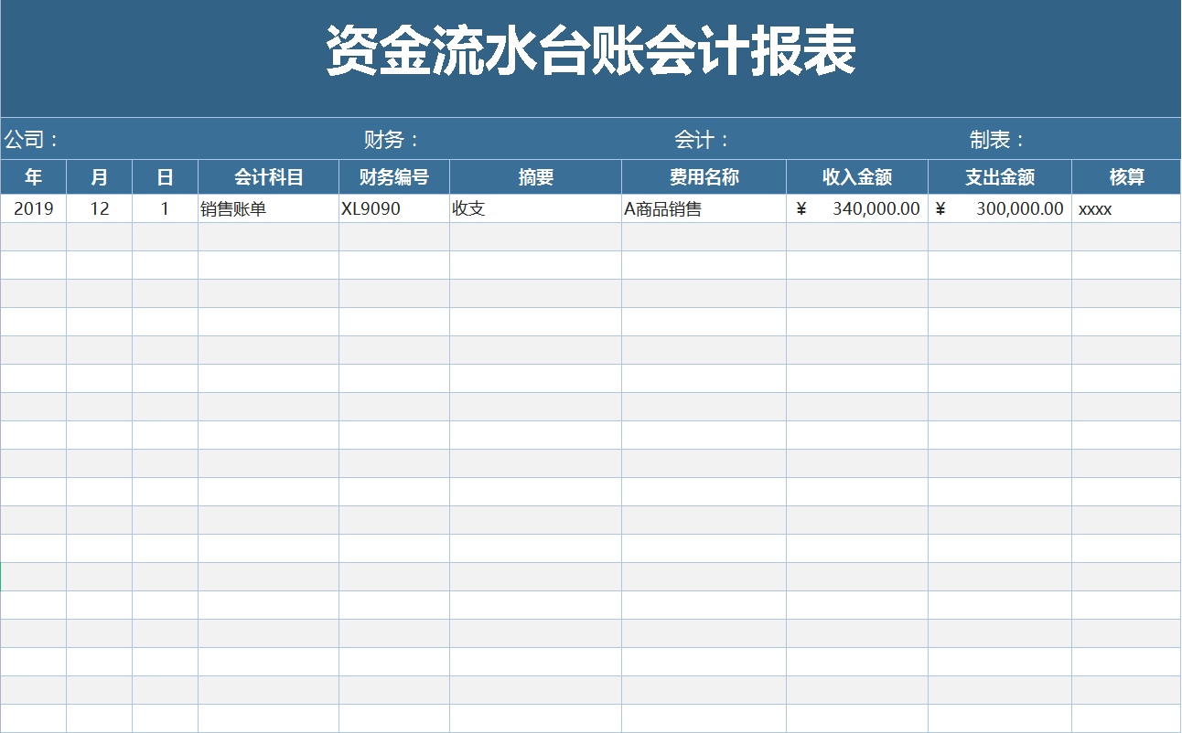The height and width of the screenshot is (733, 1182).
Task: Select the xxxx cell under 核算
Action: 1127,208
